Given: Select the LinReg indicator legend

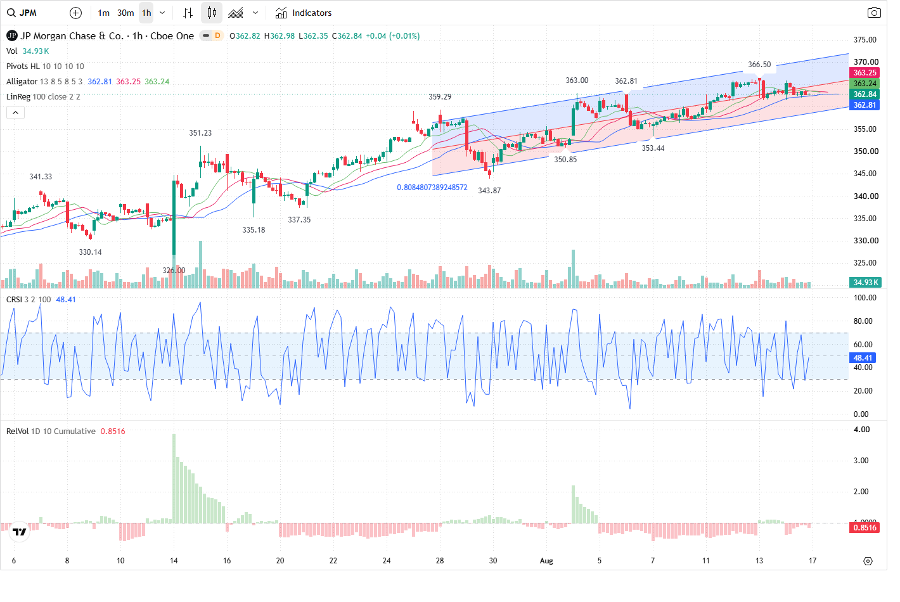Looking at the screenshot, I should [43, 97].
